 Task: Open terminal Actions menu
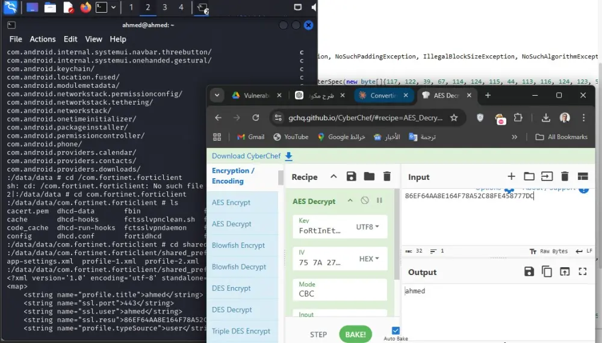[43, 39]
